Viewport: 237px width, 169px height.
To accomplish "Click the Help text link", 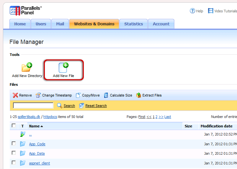I will tap(200, 11).
